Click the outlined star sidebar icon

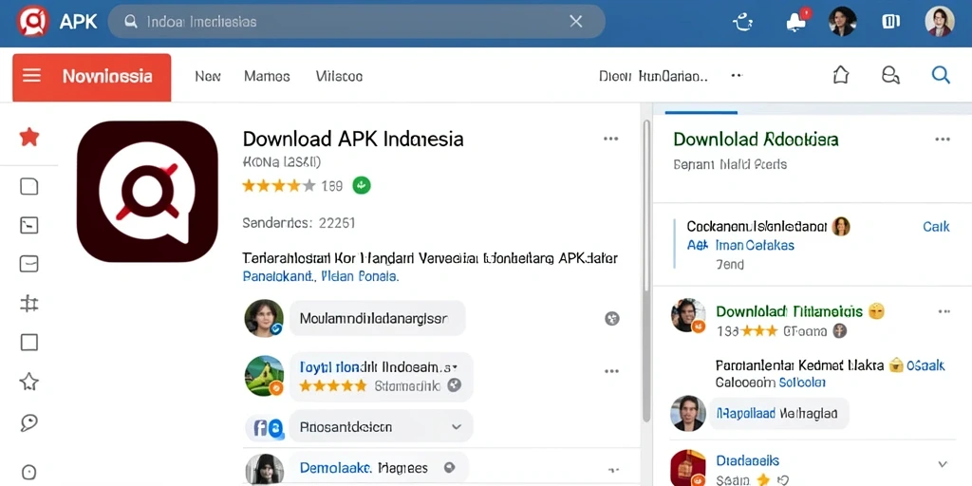click(x=29, y=382)
